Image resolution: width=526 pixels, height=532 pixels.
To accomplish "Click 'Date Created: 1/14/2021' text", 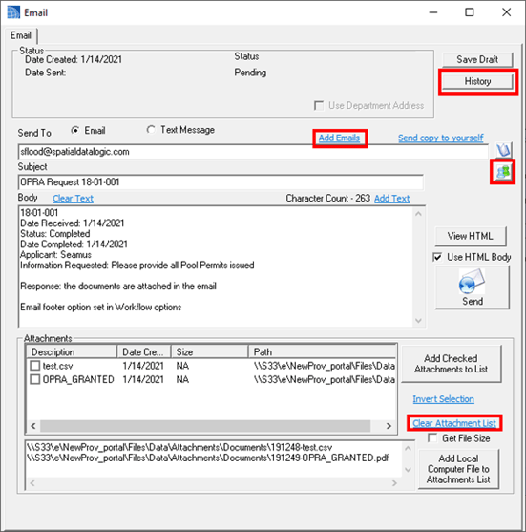I will (x=74, y=60).
